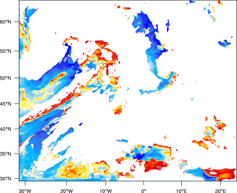This screenshot has height=193, width=237.
Task: Click the 50°N latitude label
Action: [x=6, y=78]
